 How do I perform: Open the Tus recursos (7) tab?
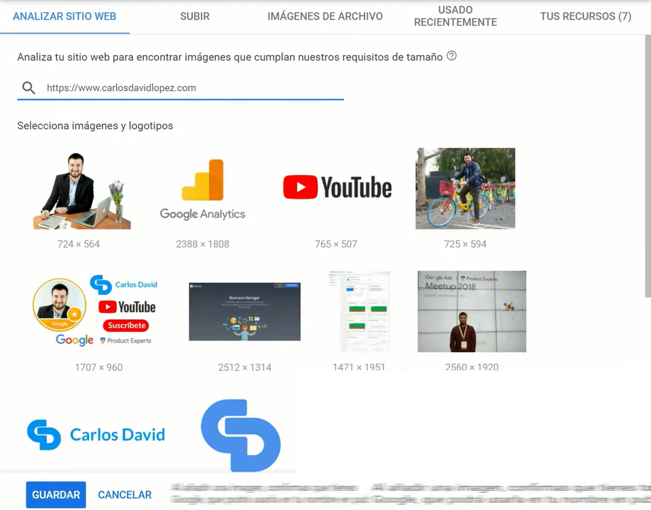click(585, 16)
